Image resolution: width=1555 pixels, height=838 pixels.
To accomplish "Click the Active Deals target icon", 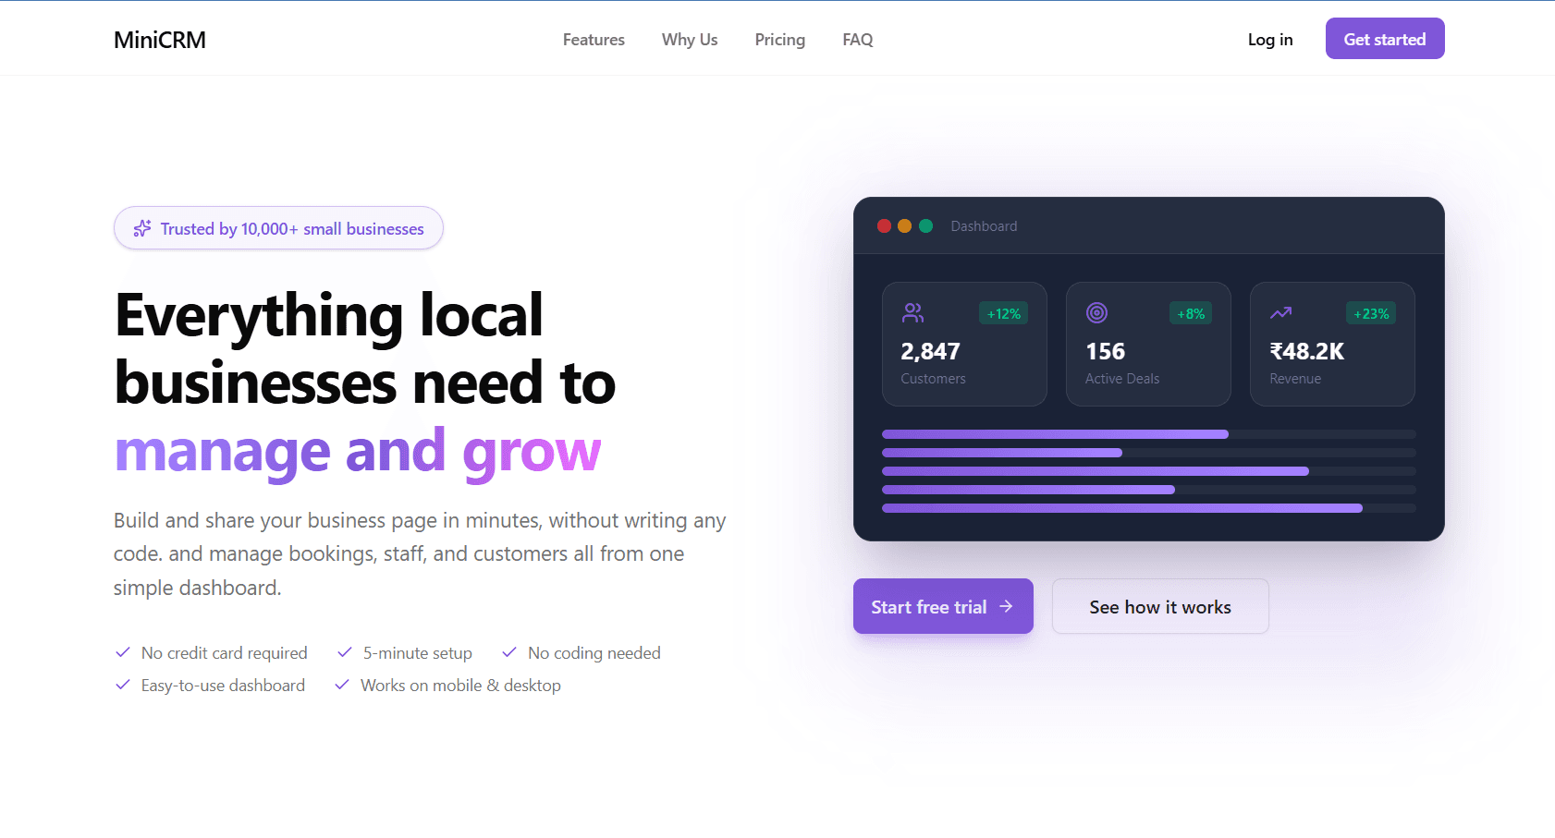I will 1096,313.
